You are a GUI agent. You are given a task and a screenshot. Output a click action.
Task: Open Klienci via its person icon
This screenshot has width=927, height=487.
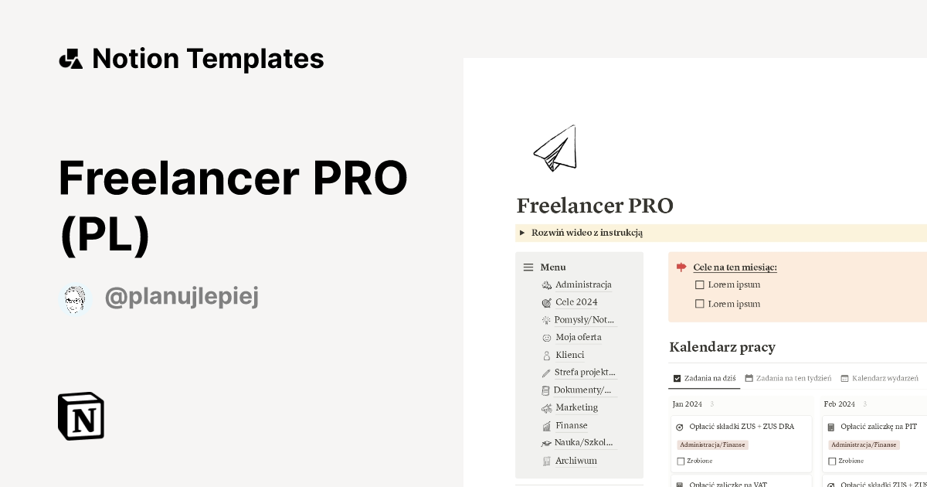pos(546,354)
